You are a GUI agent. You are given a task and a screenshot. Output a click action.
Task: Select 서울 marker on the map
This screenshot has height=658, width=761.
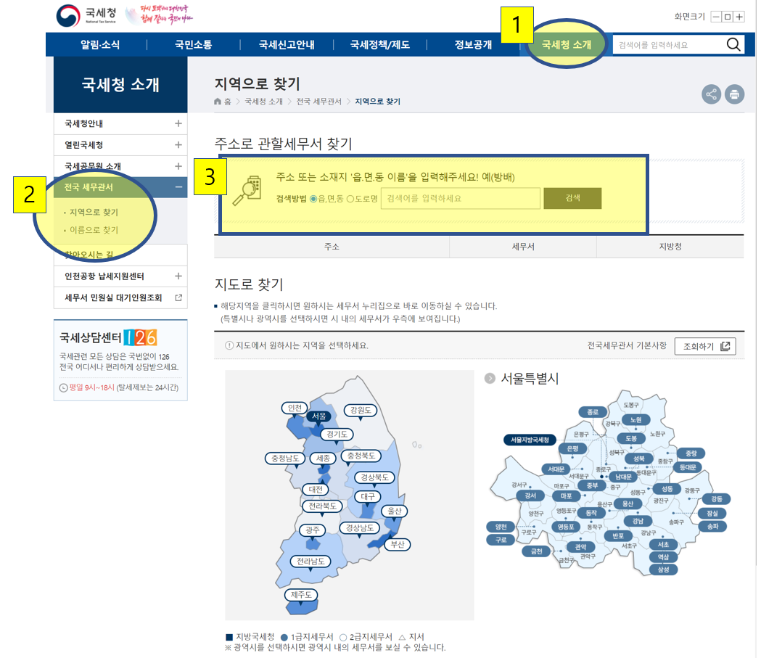[319, 416]
